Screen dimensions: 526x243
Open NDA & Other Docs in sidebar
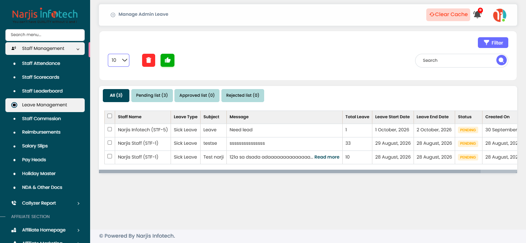point(42,187)
